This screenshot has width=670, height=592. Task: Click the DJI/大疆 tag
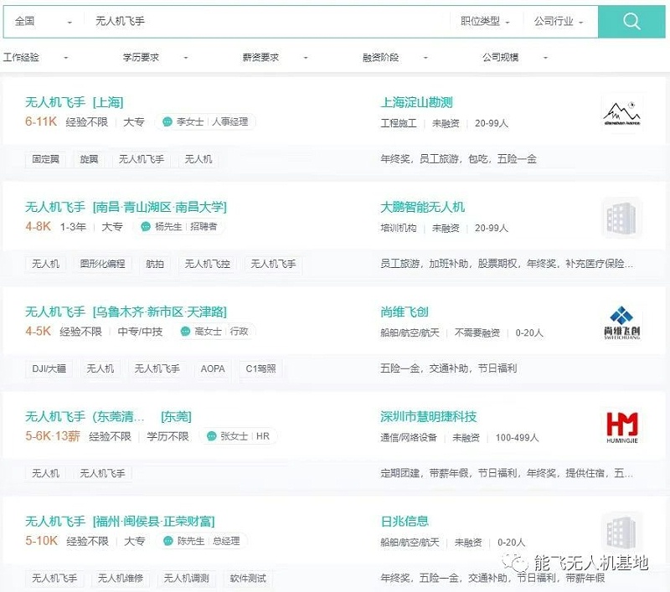click(49, 368)
